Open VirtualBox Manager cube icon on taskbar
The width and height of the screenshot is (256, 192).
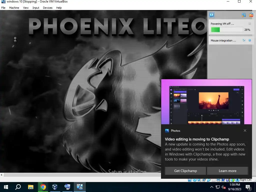[x=55, y=187]
